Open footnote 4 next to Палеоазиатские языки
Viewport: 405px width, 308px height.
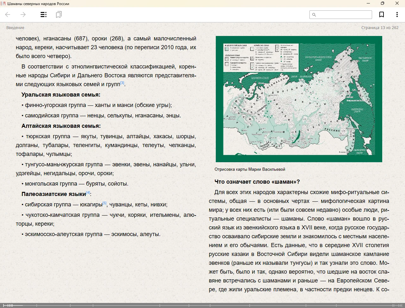(88, 192)
